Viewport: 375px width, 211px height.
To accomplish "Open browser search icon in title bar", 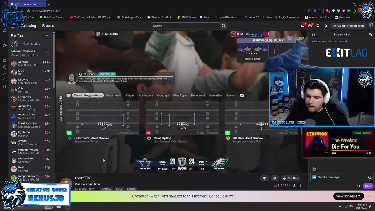I will (x=354, y=4).
